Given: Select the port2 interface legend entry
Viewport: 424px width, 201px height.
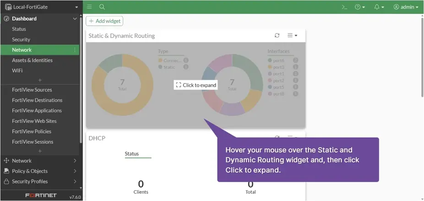Looking at the screenshot, I should 283,80.
